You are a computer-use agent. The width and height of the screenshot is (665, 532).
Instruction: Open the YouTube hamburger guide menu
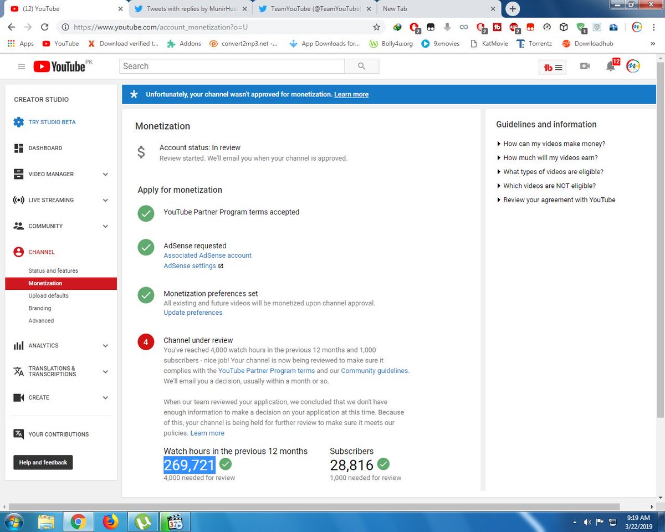[22, 66]
